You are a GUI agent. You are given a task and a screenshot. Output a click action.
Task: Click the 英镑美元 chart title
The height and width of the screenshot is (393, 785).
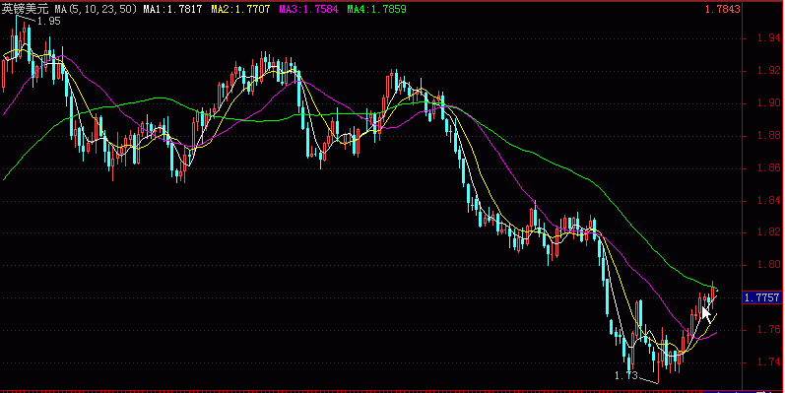(25, 9)
